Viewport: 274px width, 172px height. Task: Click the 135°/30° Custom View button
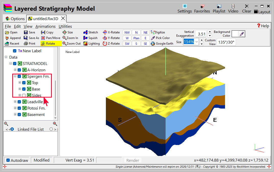click(x=226, y=42)
